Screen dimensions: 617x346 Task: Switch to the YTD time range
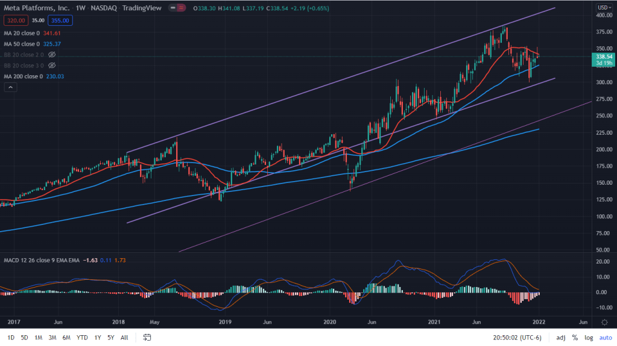coord(81,338)
